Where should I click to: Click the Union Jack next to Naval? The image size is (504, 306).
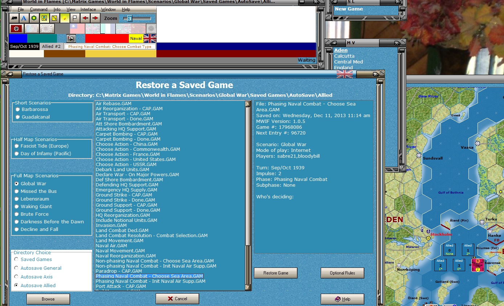coord(150,38)
